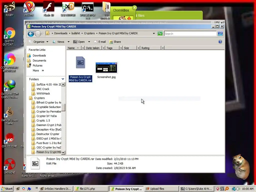The height and width of the screenshot is (192, 256).
Task: Open the Name column filter dropdown
Action: point(83,48)
